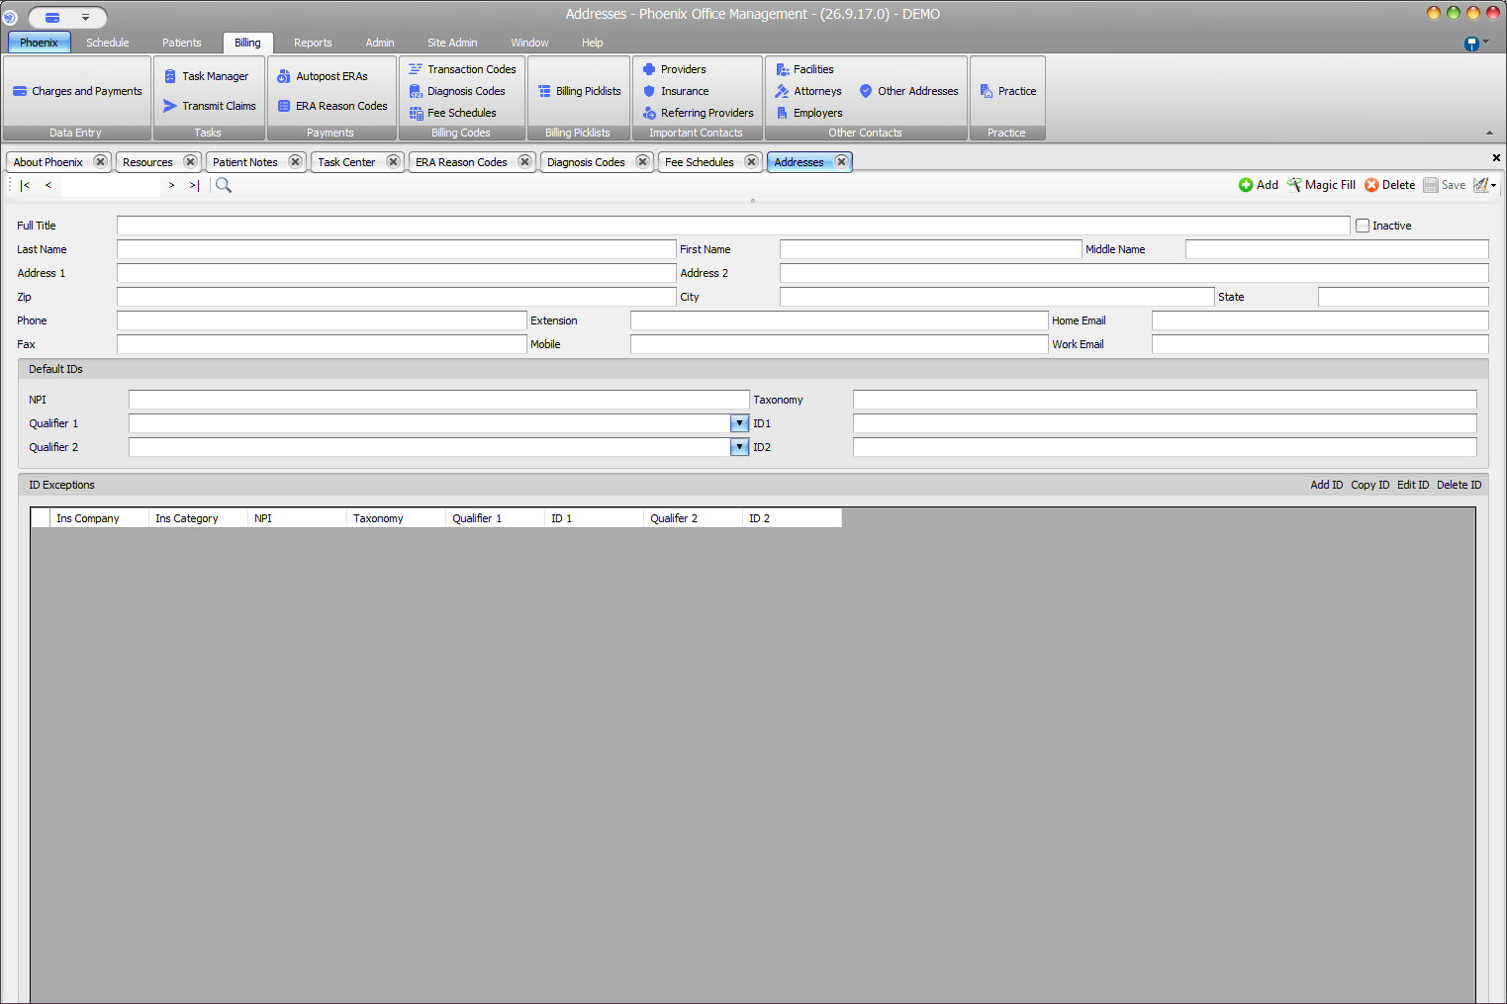
Task: Save the current record
Action: 1445,185
